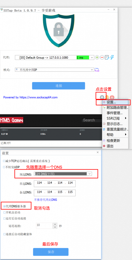The width and height of the screenshot is (132, 260).
Task: Click the 不推荐代理此DNS link
Action: coord(46,200)
